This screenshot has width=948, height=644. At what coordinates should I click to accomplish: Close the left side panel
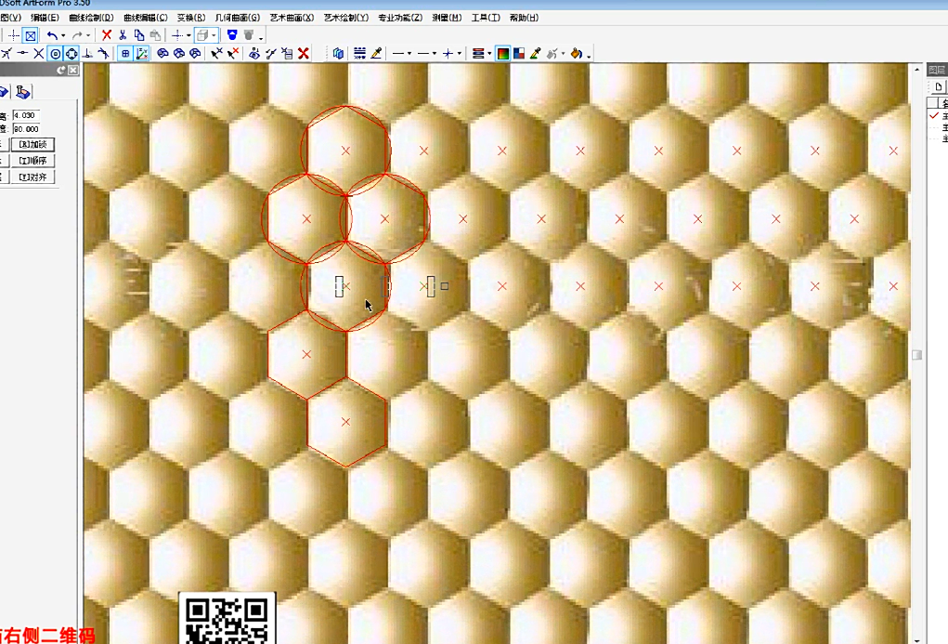point(73,71)
